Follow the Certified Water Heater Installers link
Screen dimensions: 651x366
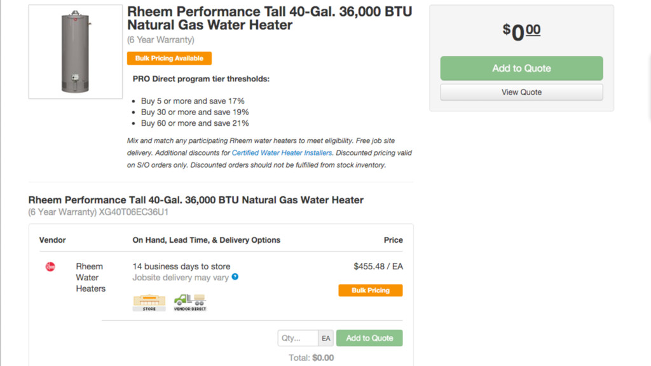[282, 152]
